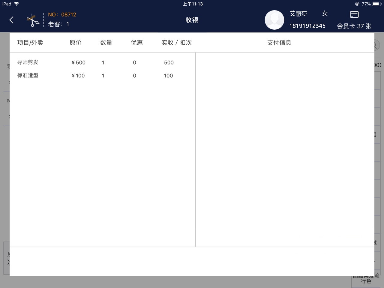Click customer name 艾丽莎
Image resolution: width=384 pixels, height=288 pixels.
coord(298,14)
